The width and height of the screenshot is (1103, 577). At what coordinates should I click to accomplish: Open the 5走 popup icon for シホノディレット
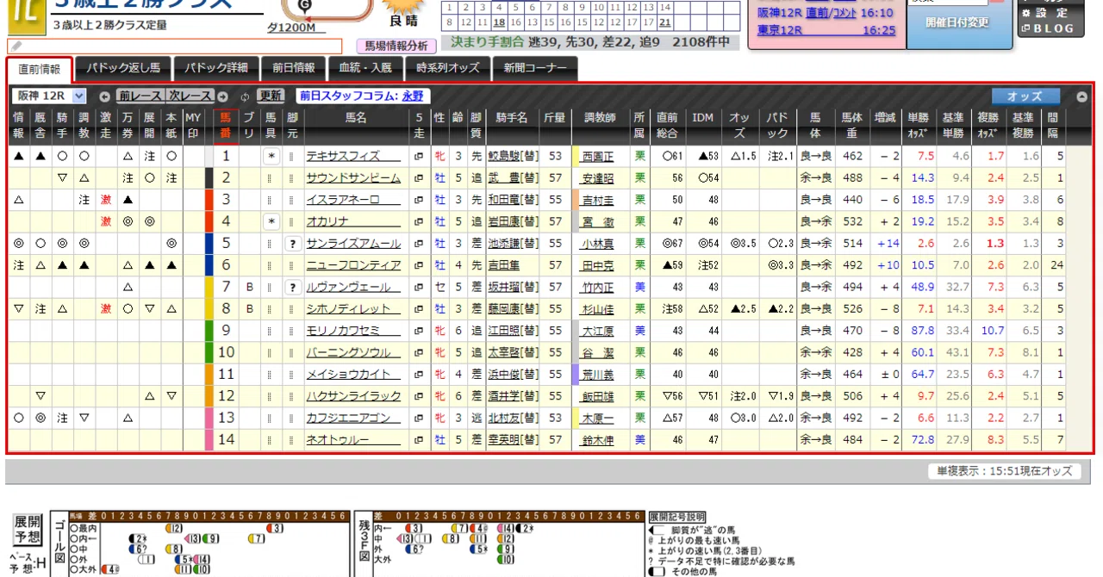[420, 308]
